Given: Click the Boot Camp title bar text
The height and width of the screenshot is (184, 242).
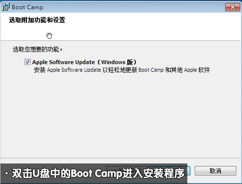Looking at the screenshot, I should pyautogui.click(x=27, y=7).
